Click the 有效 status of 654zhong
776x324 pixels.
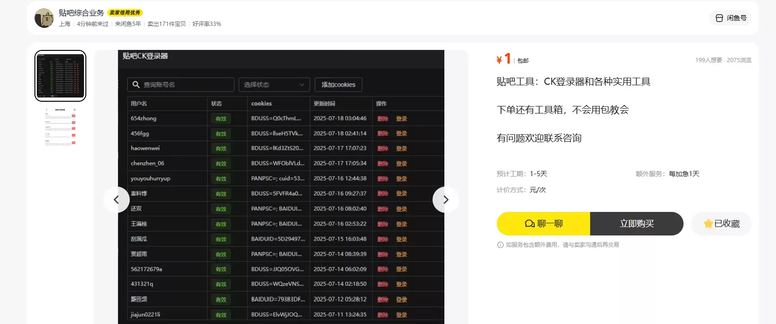(221, 119)
